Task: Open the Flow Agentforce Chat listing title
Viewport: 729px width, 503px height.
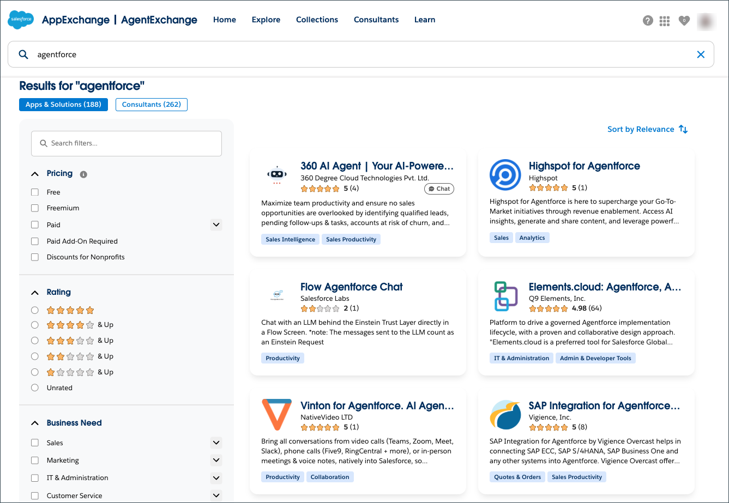Action: 352,287
